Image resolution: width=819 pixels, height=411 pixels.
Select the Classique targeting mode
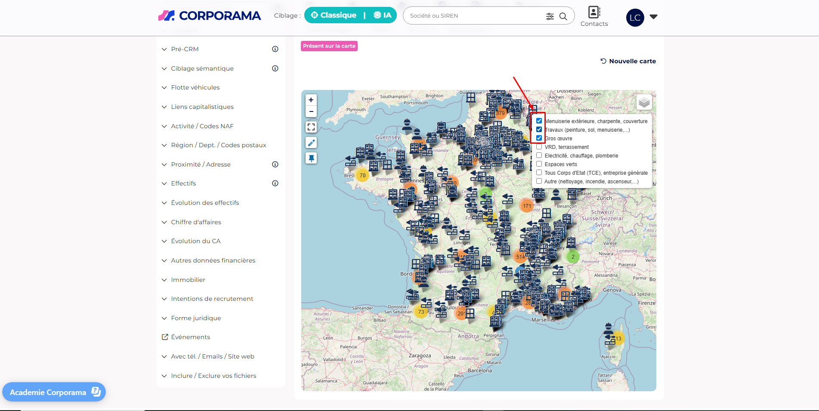coord(334,15)
